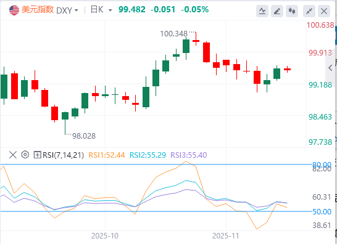Toggle the RSI1 orange line label

click(x=107, y=155)
